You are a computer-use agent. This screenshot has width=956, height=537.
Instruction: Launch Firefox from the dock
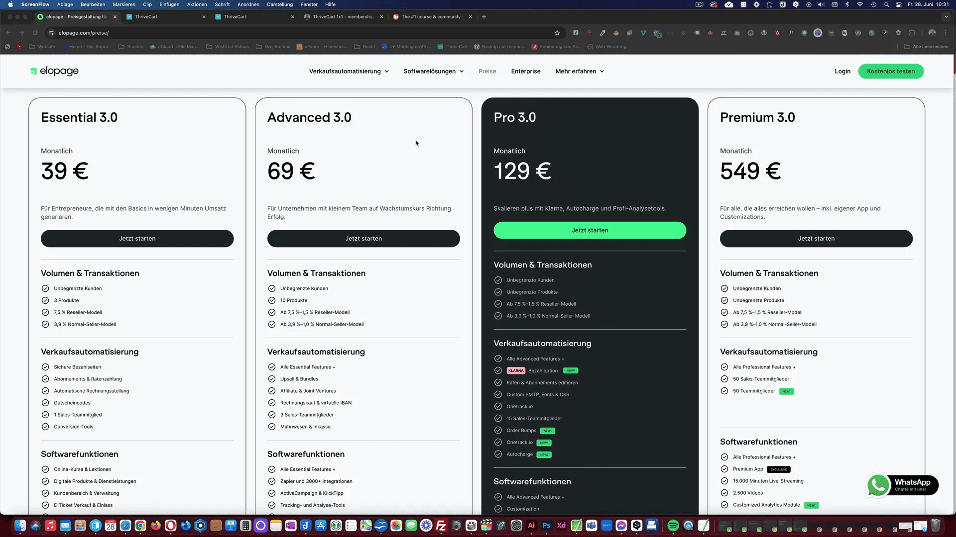[155, 526]
